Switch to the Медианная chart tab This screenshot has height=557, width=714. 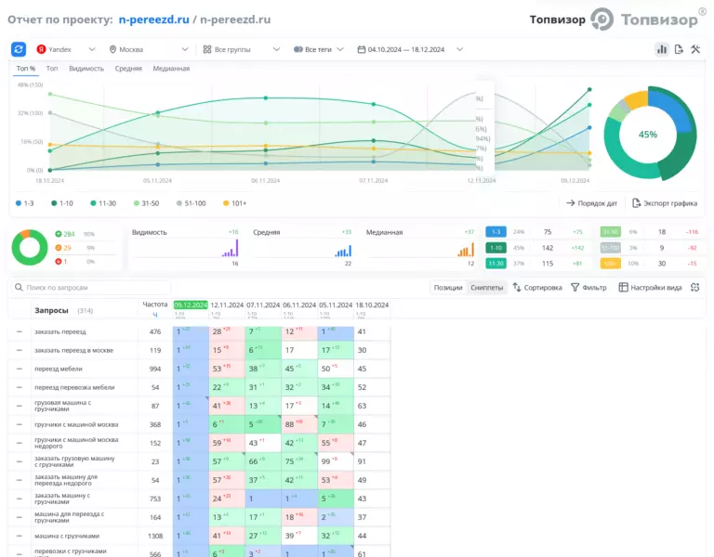(x=171, y=68)
